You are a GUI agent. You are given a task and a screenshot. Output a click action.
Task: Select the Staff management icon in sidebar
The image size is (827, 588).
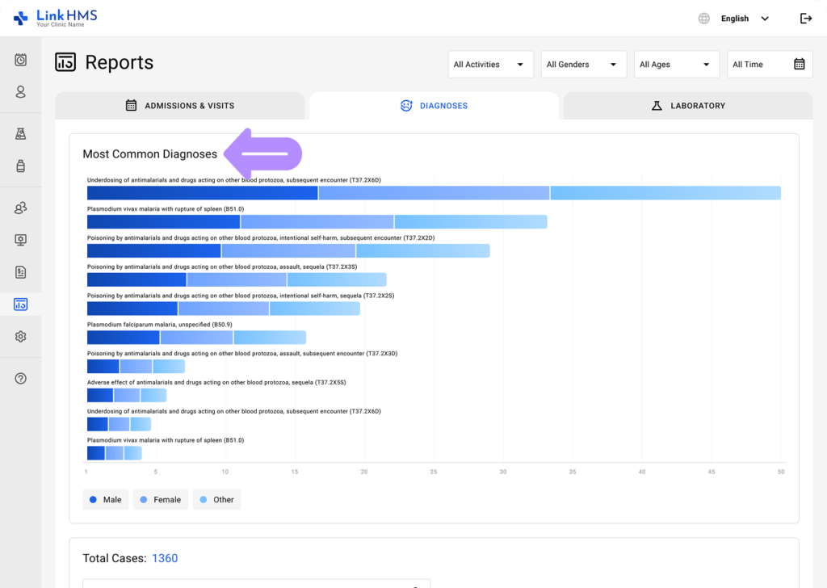click(x=20, y=208)
